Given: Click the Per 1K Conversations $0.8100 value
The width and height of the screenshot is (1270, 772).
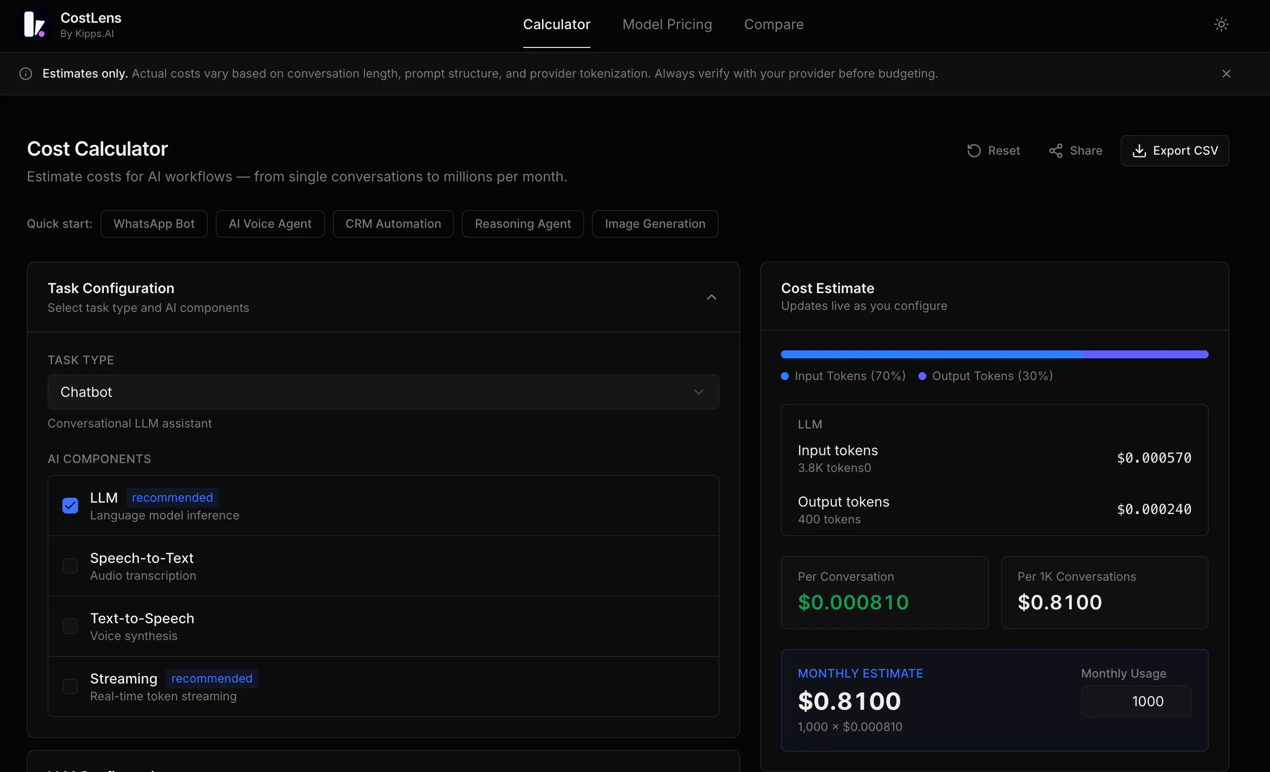Looking at the screenshot, I should (x=1060, y=602).
